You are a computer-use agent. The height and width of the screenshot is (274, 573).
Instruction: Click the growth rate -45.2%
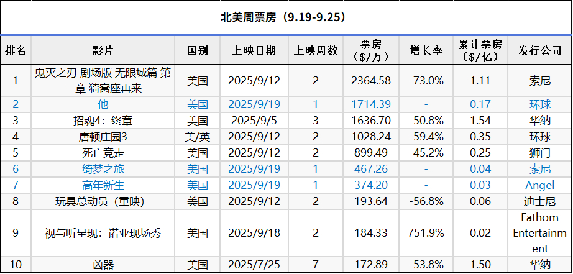[426, 153]
